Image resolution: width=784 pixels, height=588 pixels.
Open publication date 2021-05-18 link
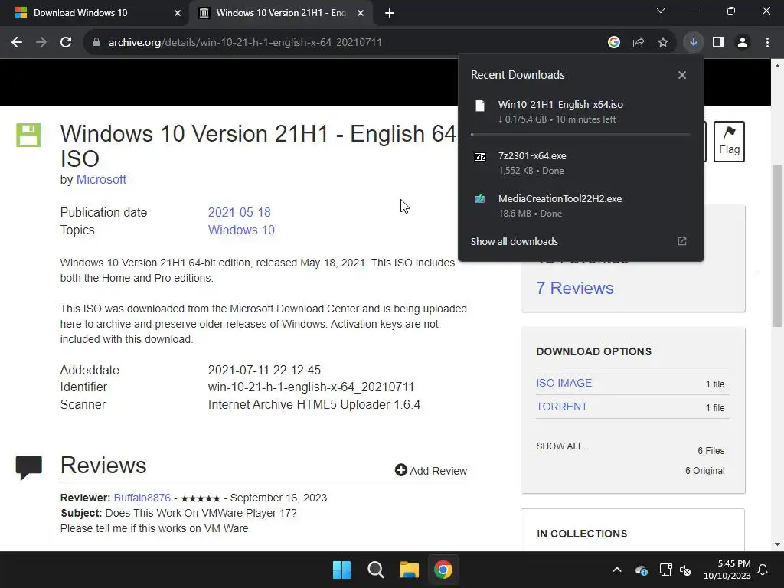coord(239,213)
